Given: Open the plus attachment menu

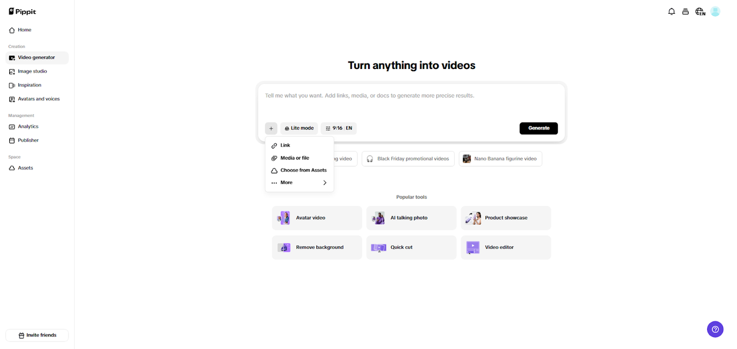Looking at the screenshot, I should coord(271,128).
